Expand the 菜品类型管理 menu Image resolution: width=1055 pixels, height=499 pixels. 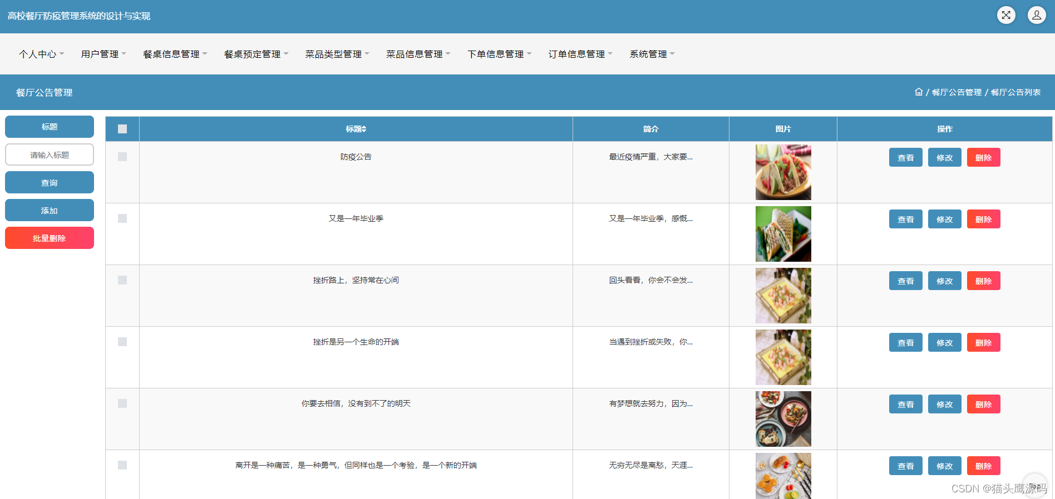[337, 54]
